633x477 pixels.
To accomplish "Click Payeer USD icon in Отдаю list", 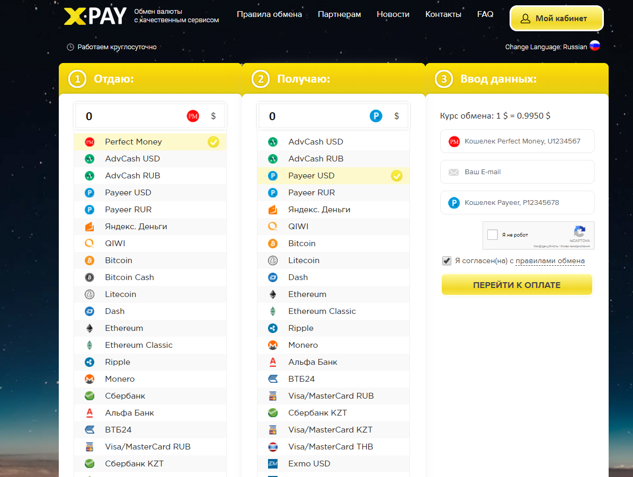I will [90, 193].
